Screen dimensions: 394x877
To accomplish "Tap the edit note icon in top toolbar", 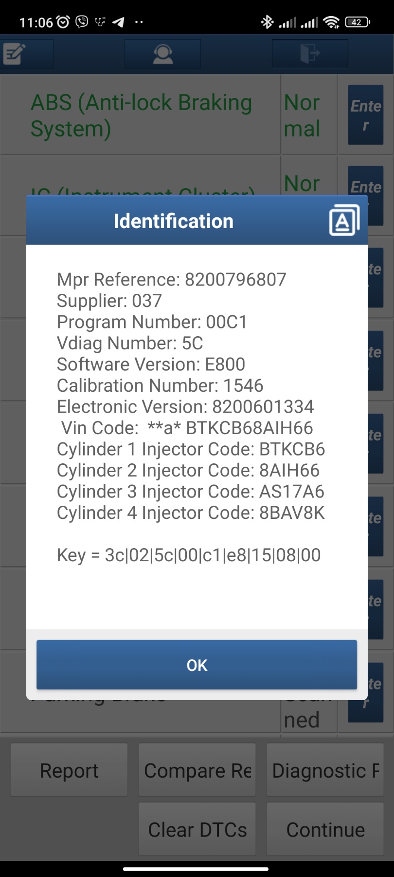I will [x=15, y=54].
